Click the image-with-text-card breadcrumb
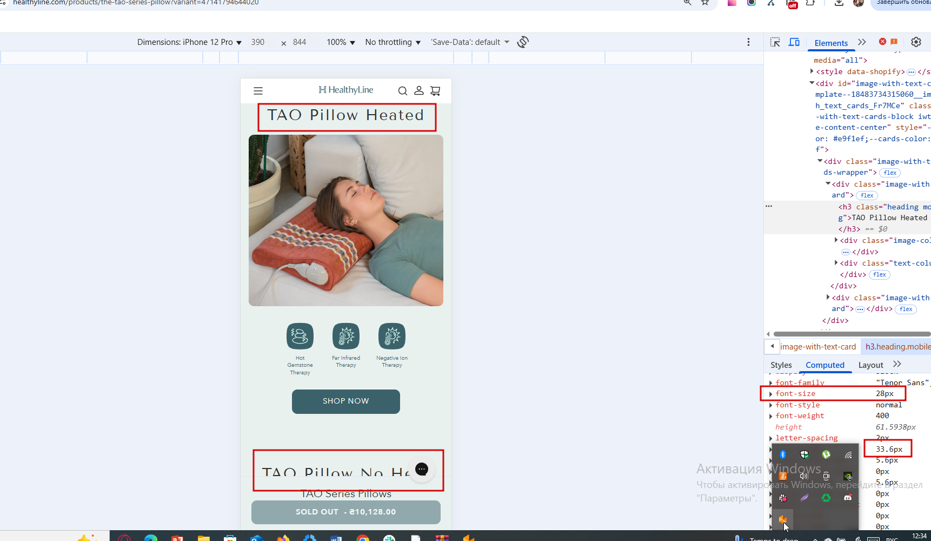This screenshot has height=541, width=931. (x=818, y=347)
